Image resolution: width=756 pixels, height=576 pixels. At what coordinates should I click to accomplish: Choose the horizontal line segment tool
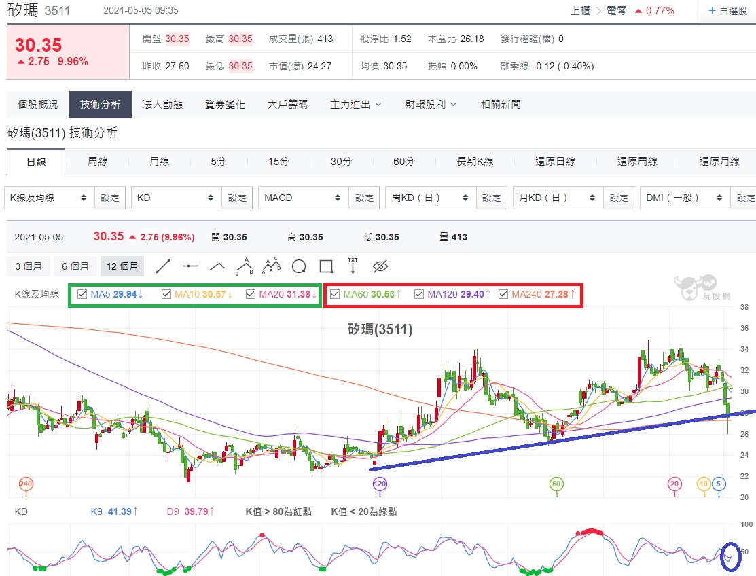pos(190,266)
